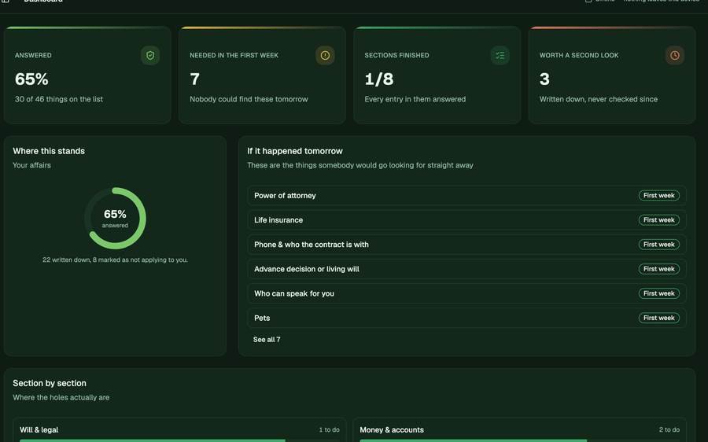Click the 7 count under Needed in the First Week
This screenshot has width=708, height=442.
(x=194, y=79)
